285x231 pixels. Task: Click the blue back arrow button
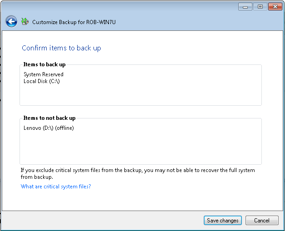[x=11, y=21]
